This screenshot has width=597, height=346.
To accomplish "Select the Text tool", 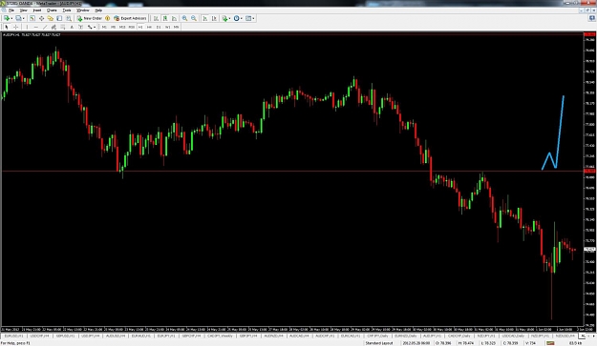I will 72,27.
